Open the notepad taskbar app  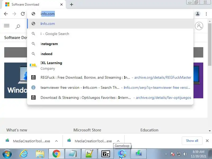pos(73,154)
